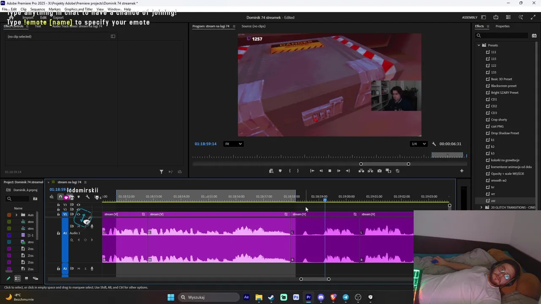Screen dimensions: 541x304
Task: Open the Sequence menu
Action: click(38, 9)
